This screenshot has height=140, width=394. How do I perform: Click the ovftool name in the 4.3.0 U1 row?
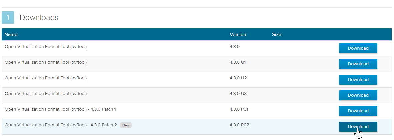tap(46, 62)
